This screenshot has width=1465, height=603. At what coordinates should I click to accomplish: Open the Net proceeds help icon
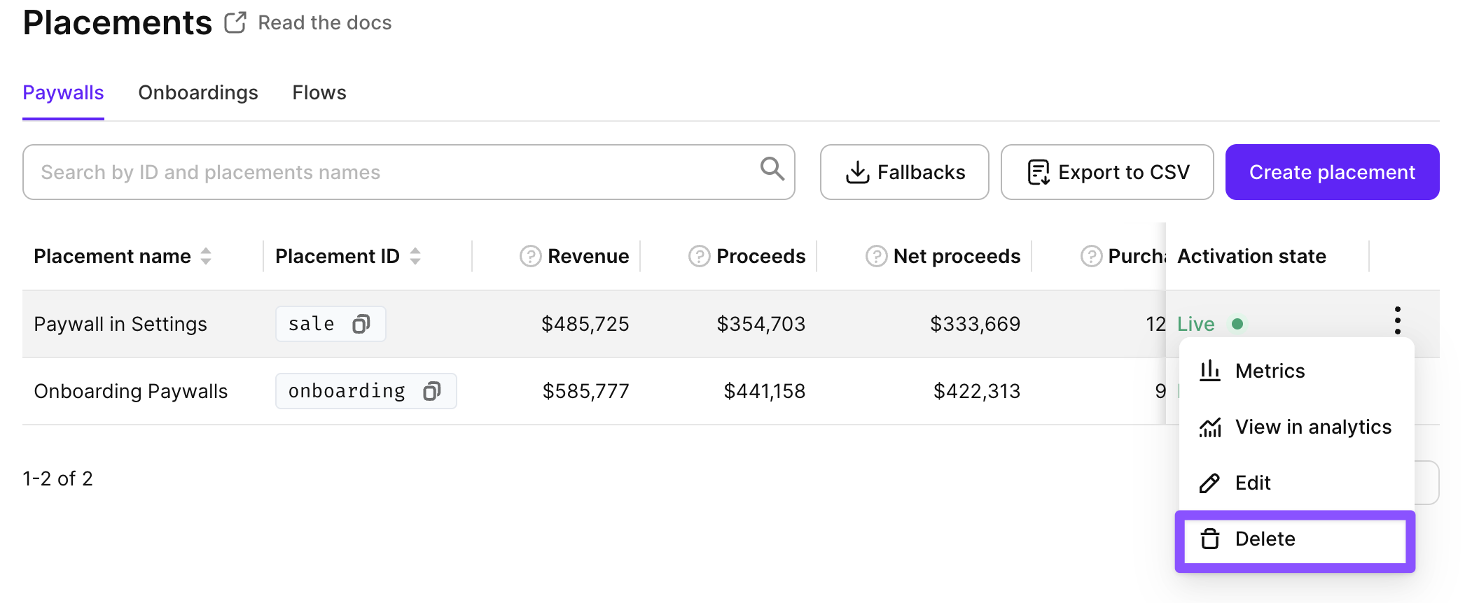(x=876, y=257)
